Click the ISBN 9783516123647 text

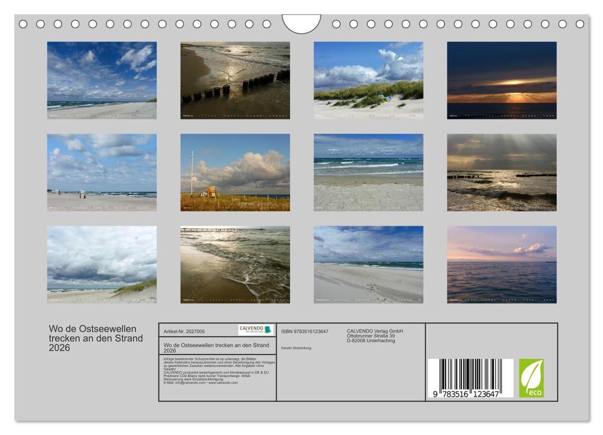pyautogui.click(x=304, y=331)
